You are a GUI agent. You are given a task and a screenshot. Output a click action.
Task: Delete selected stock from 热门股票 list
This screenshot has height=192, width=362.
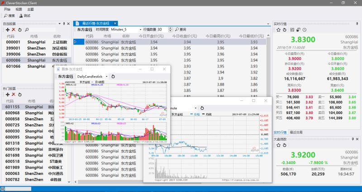point(14,95)
